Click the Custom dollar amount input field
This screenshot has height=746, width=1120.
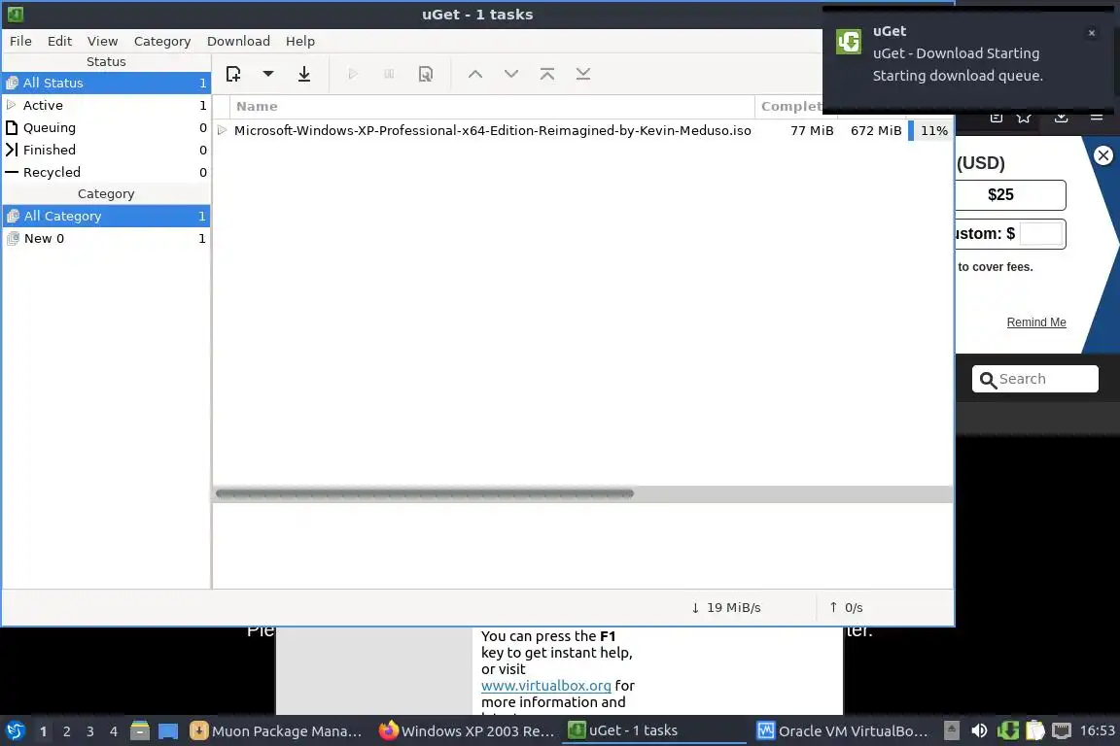point(1040,233)
